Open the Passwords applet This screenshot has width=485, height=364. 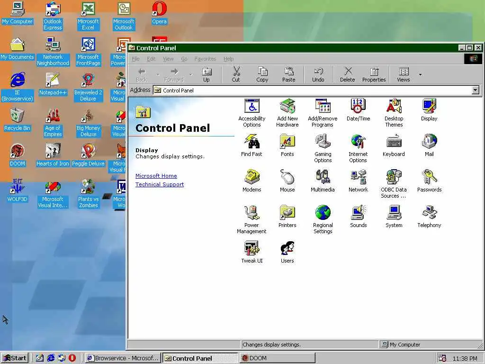tap(429, 181)
